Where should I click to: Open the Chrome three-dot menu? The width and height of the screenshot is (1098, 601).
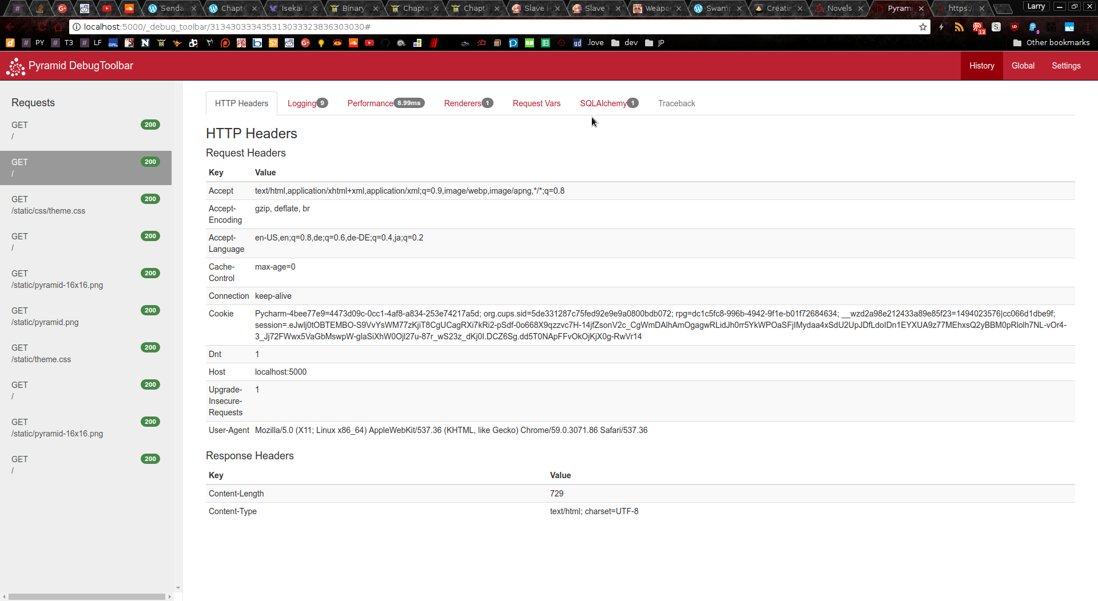click(1088, 27)
